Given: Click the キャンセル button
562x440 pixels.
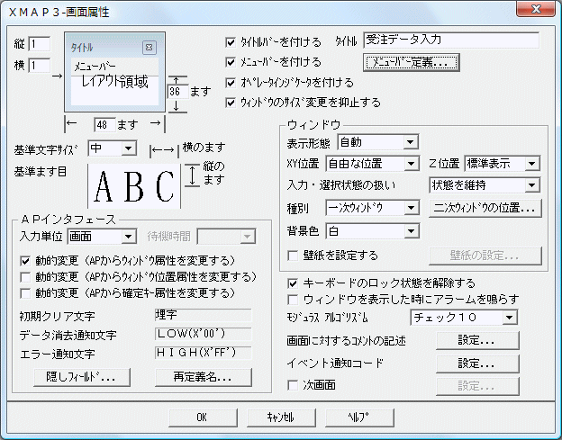Looking at the screenshot, I should click(x=281, y=418).
